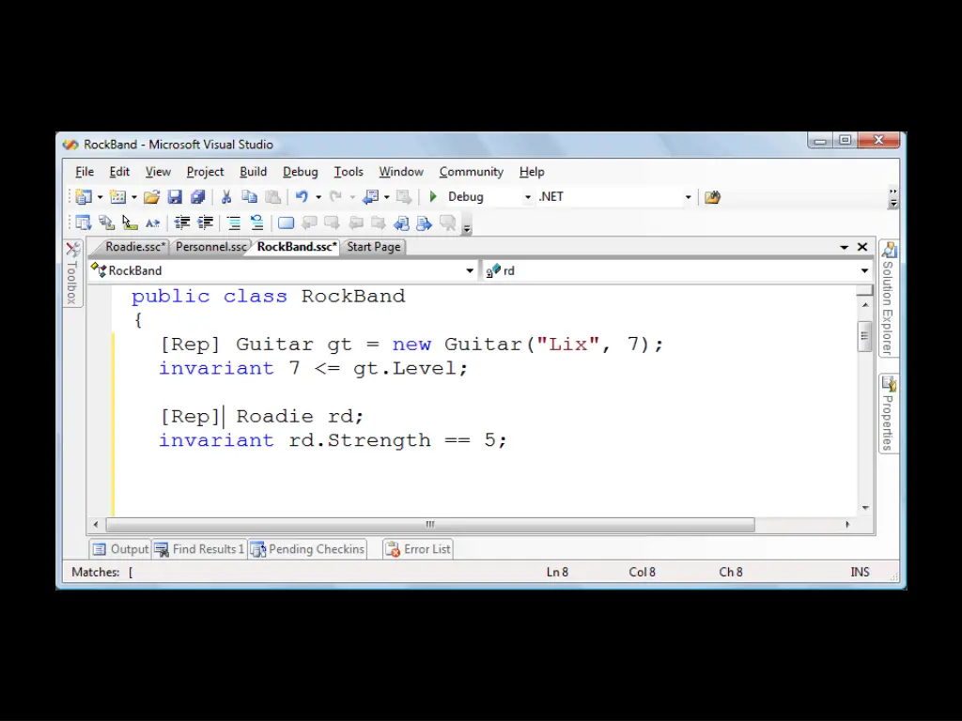
Task: Show the Error List panel
Action: coord(418,548)
